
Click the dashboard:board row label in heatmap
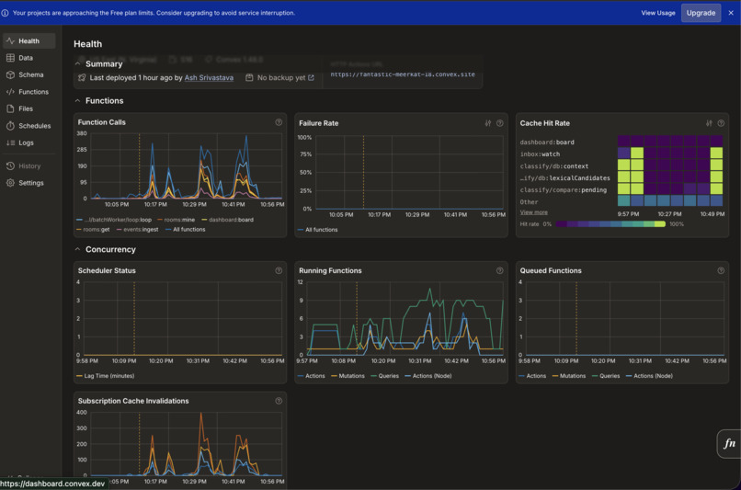[547, 142]
